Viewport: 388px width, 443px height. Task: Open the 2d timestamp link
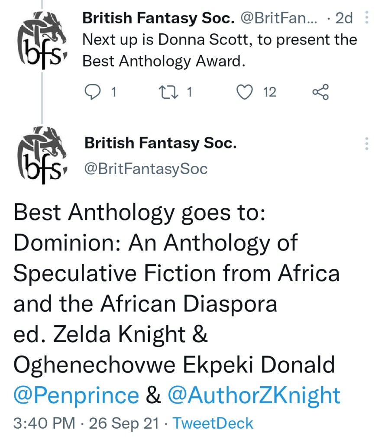click(344, 18)
